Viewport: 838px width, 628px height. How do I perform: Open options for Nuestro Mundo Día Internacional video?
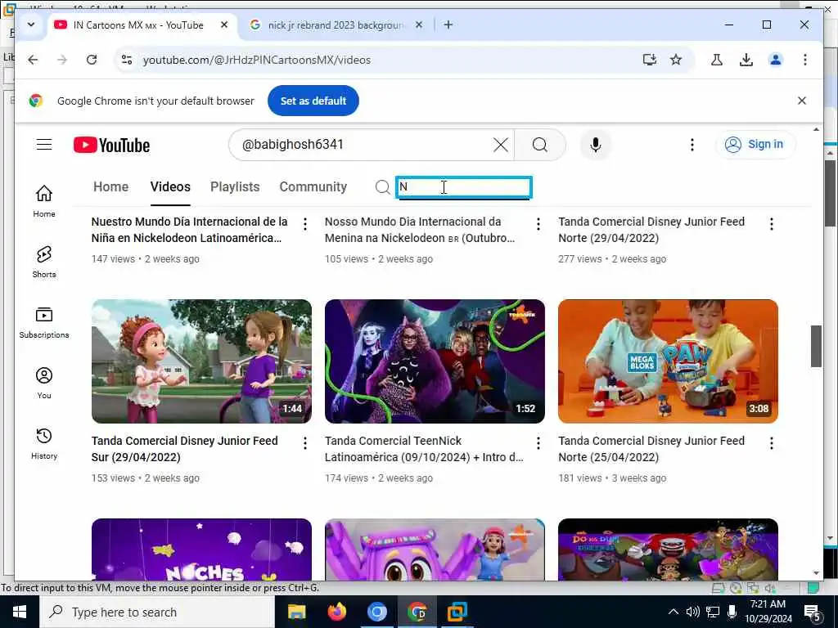305,224
